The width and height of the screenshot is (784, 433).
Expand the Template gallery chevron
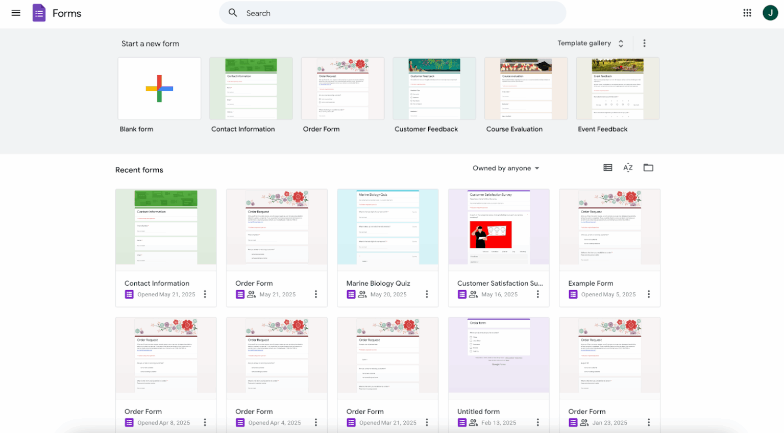[621, 43]
